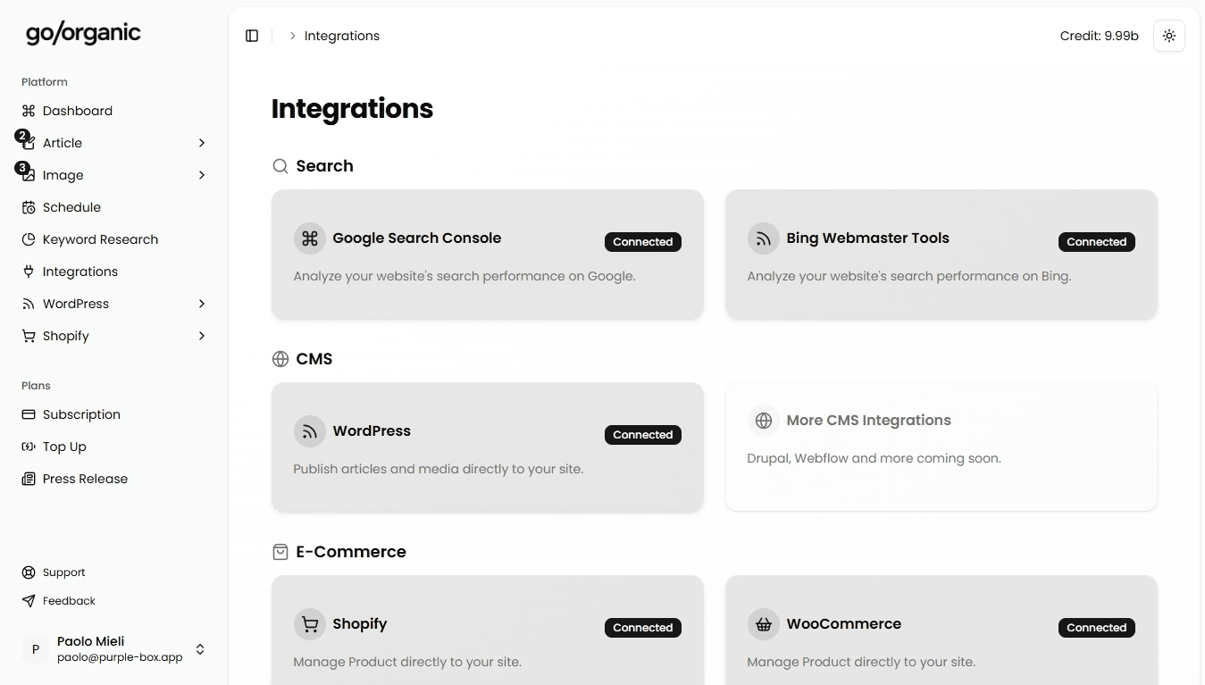Expand the Article submenu chevron

coord(202,143)
